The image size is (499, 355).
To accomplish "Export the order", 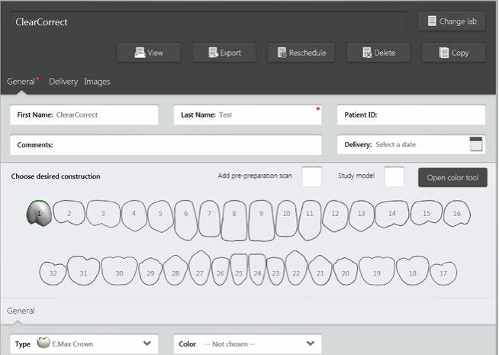I will 224,53.
